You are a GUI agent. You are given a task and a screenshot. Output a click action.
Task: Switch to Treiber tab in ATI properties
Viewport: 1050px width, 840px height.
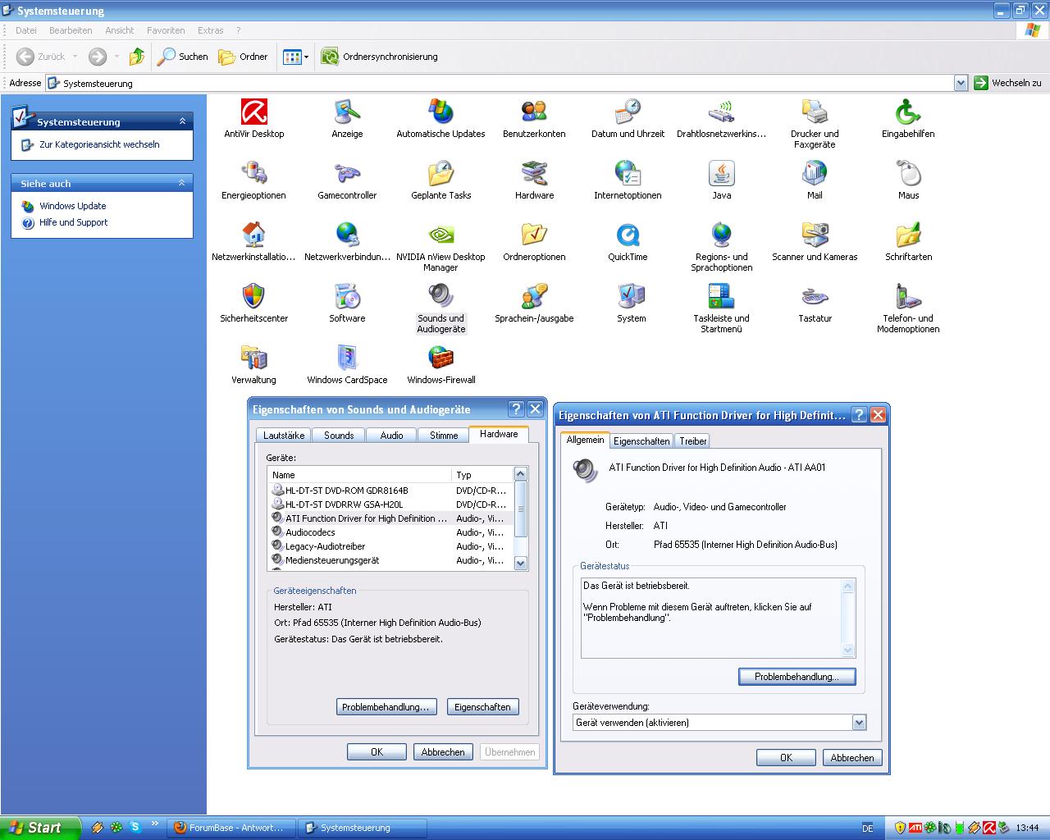(693, 441)
